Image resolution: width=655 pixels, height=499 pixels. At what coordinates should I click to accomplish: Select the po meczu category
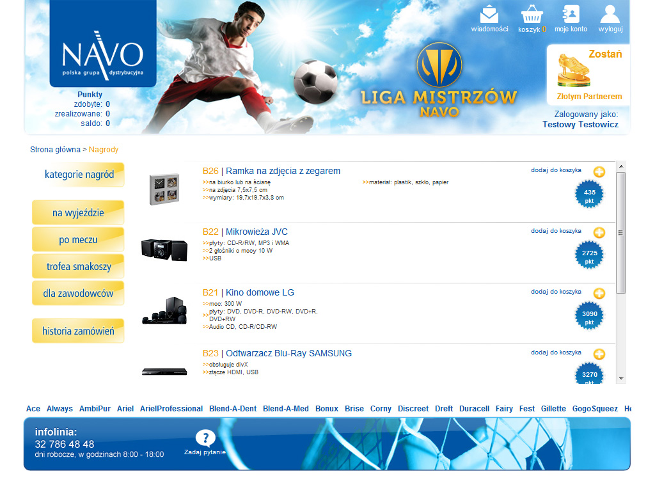pos(78,239)
